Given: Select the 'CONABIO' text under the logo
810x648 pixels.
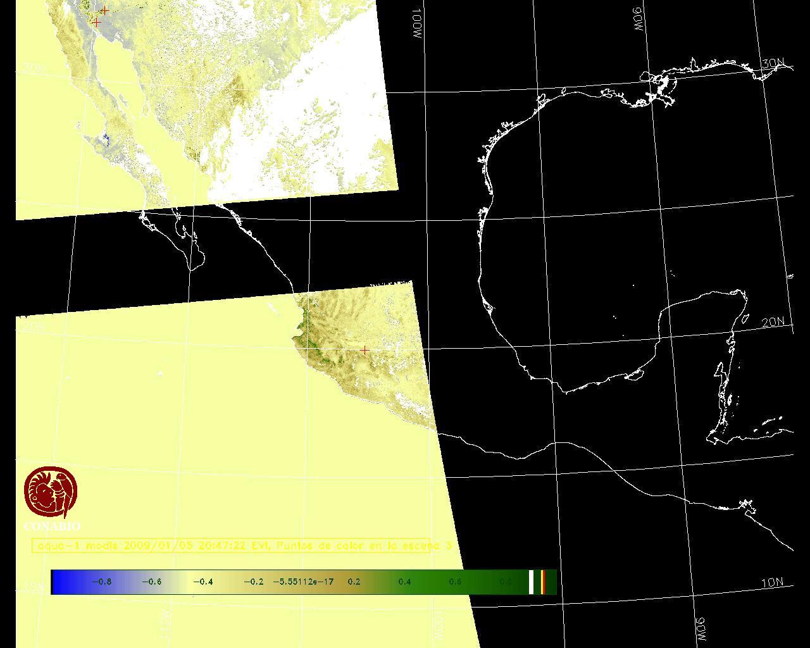Looking at the screenshot, I should (52, 526).
